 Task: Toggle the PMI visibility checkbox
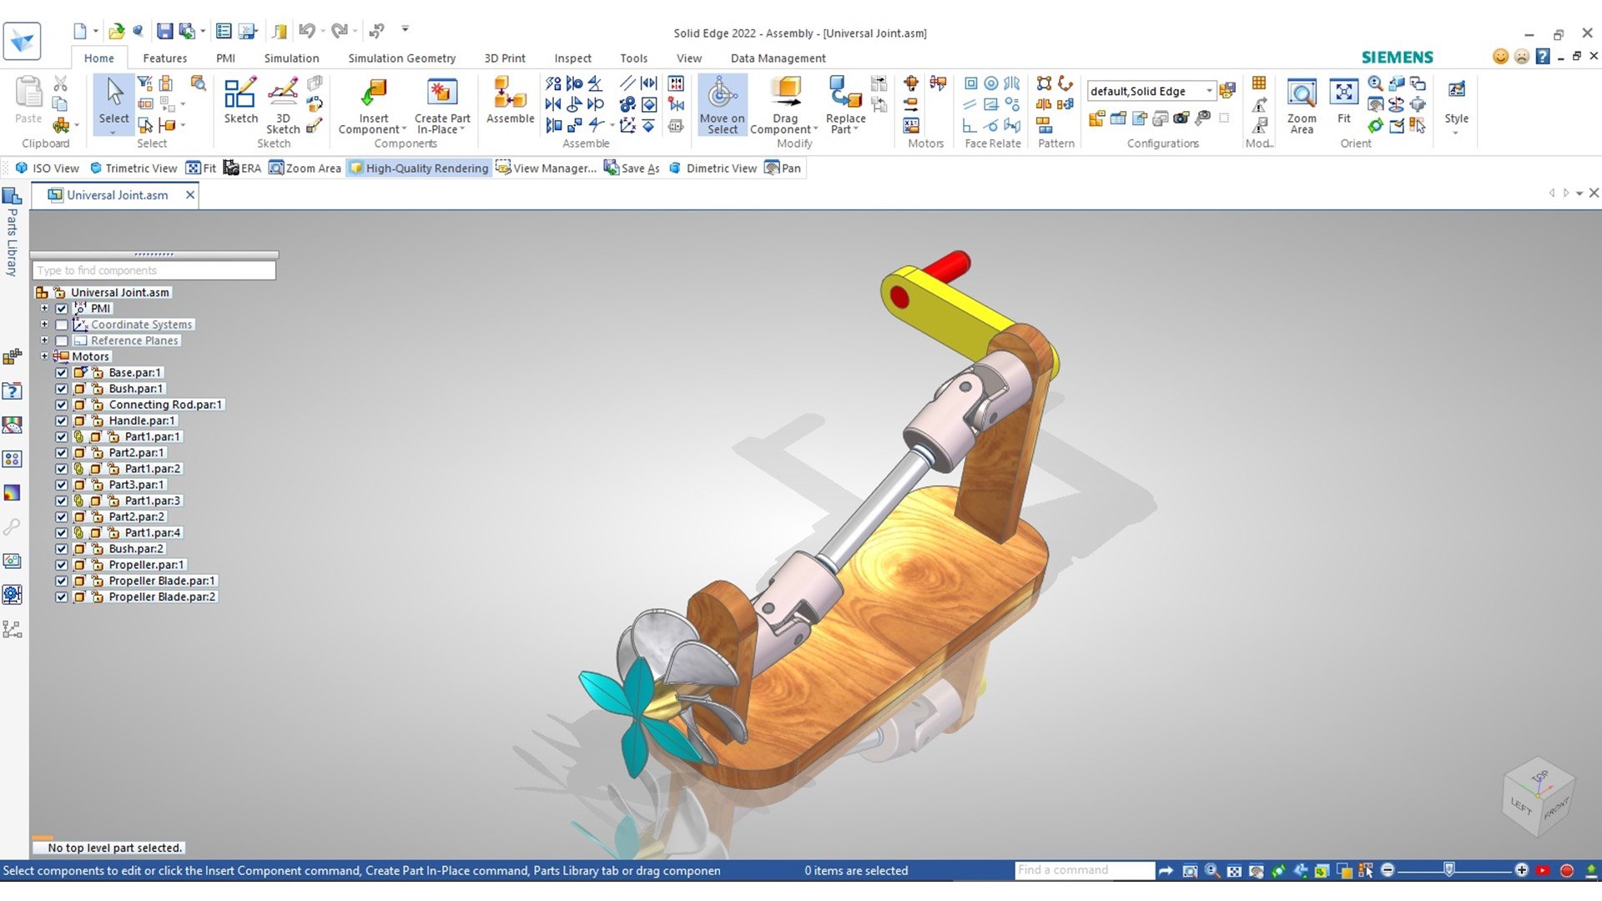62,309
